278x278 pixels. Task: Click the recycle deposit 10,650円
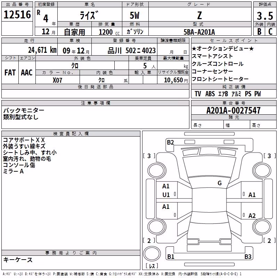tap(176, 80)
